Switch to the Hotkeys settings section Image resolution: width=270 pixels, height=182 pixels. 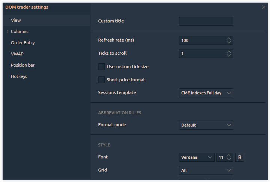19,76
